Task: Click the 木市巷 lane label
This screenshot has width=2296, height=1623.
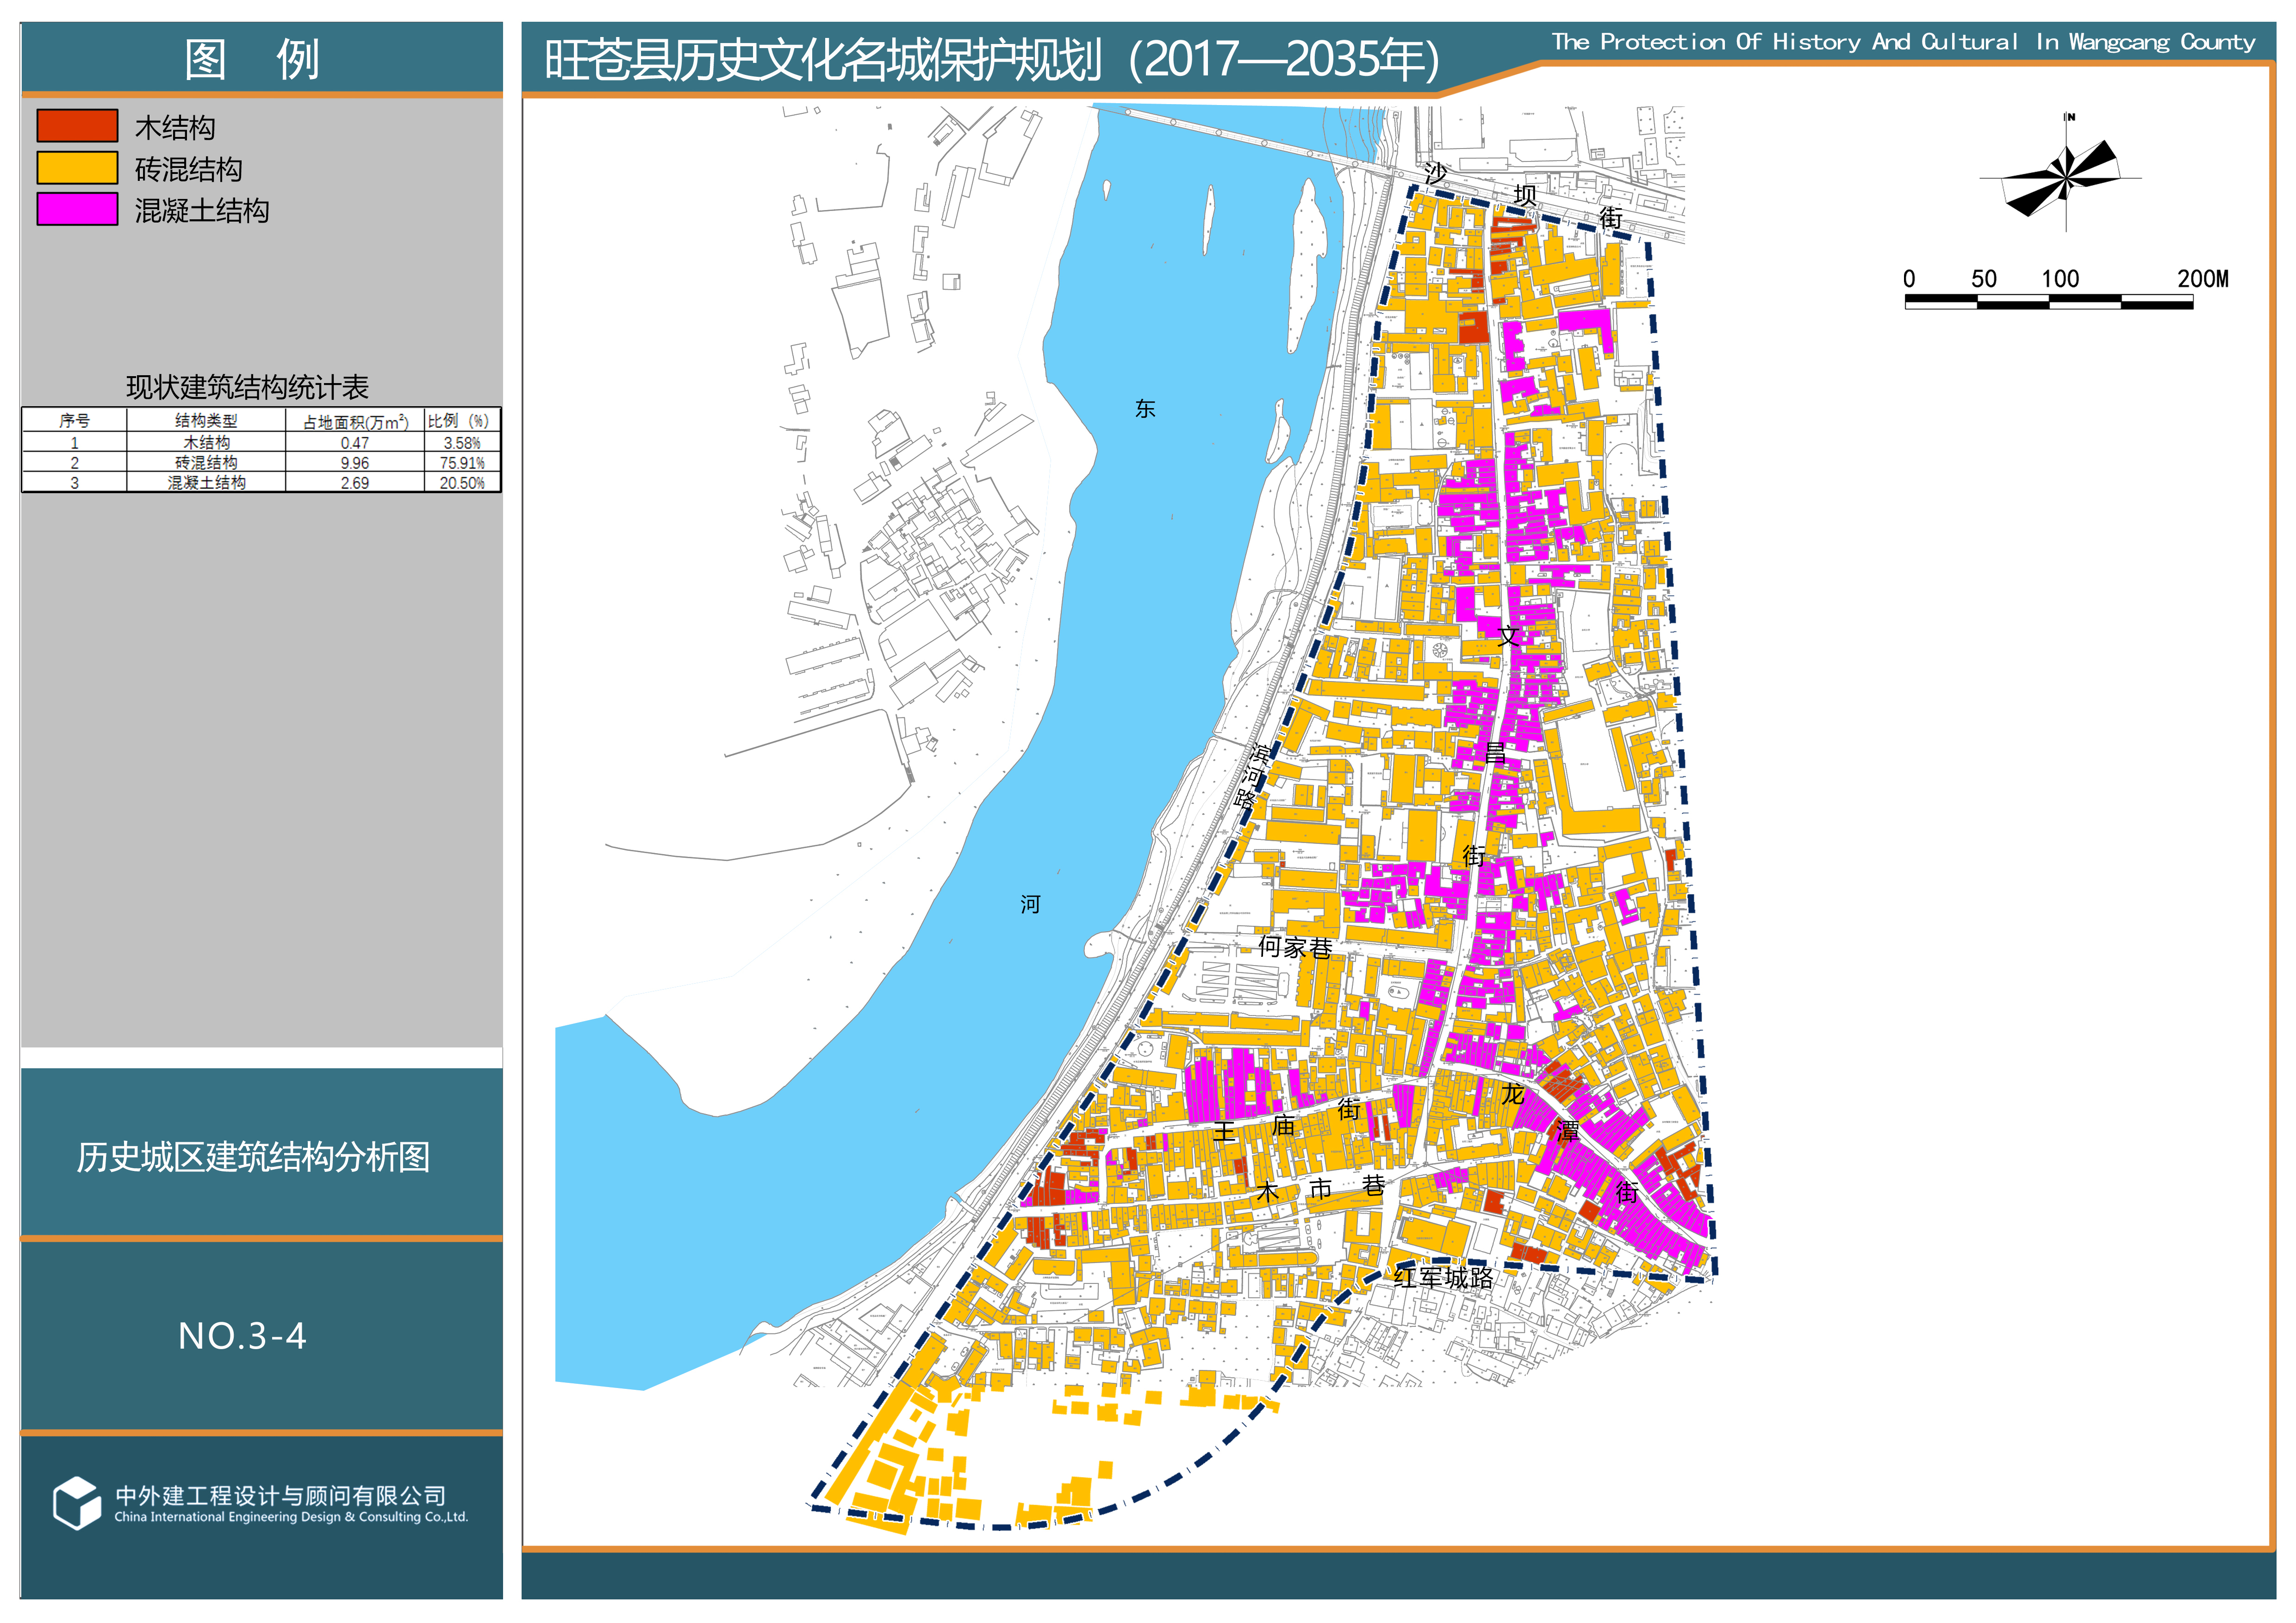Action: click(1321, 1188)
